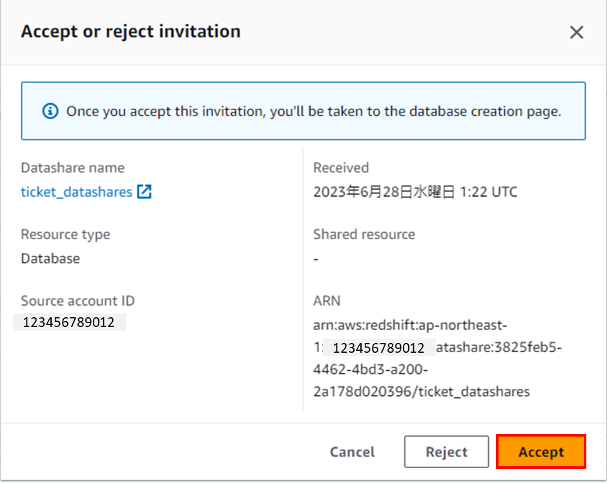The image size is (607, 483).
Task: Reject the datashare invitation
Action: (x=446, y=451)
